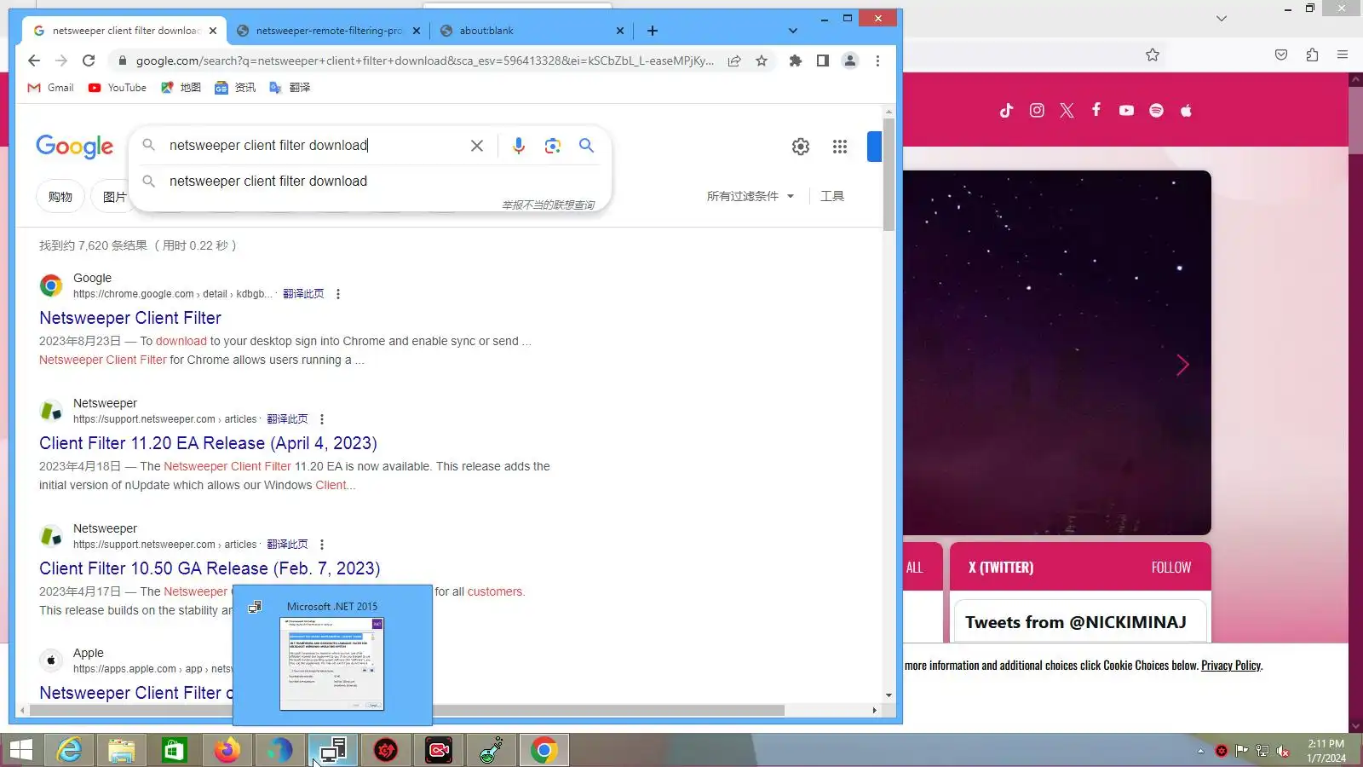Open Gmail bookmark
Image resolution: width=1363 pixels, height=767 pixels.
coord(51,88)
